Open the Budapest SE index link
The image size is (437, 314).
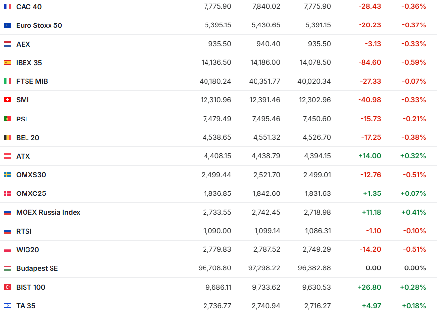point(37,268)
